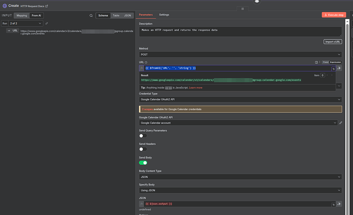Screen dimensions: 353x215
Task: Click into the Description text field
Action: point(240,31)
